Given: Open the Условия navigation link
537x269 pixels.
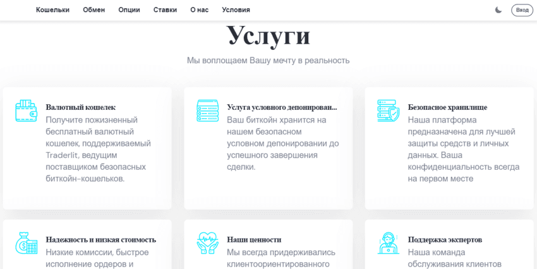Looking at the screenshot, I should point(236,10).
